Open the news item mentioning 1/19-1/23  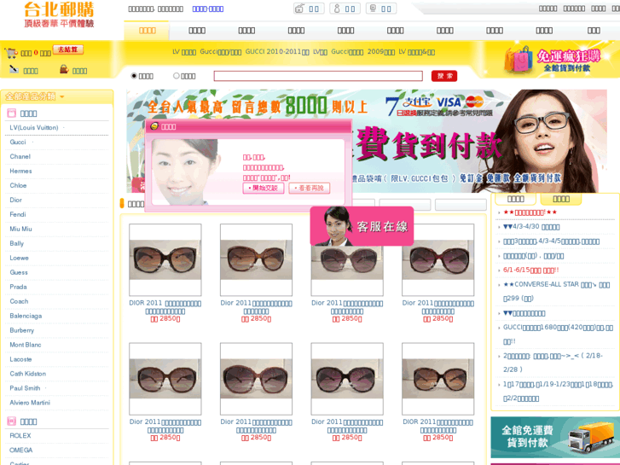(558, 392)
